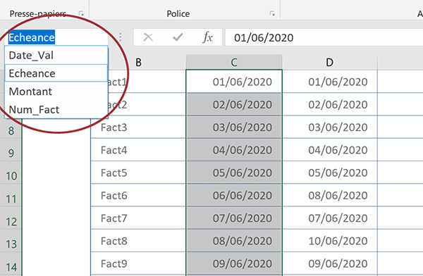Select column D cell 09/06/2020
The height and width of the screenshot is (276, 423).
[x=330, y=263]
